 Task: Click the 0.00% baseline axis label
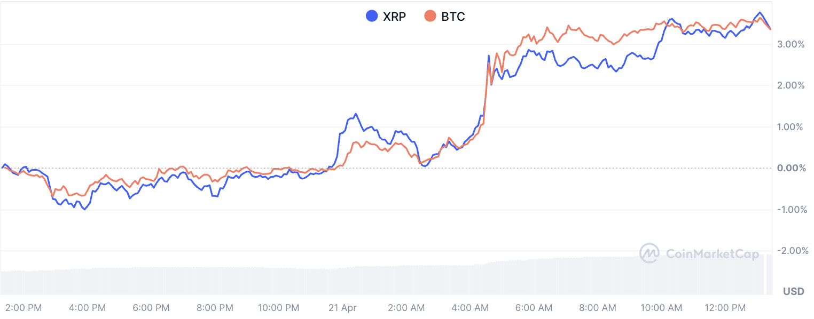(790, 168)
